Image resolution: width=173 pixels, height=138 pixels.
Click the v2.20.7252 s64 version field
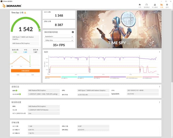[x=93, y=95]
